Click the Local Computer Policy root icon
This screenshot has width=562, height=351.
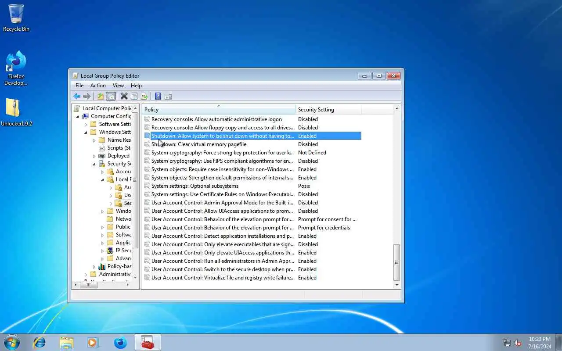pyautogui.click(x=77, y=108)
